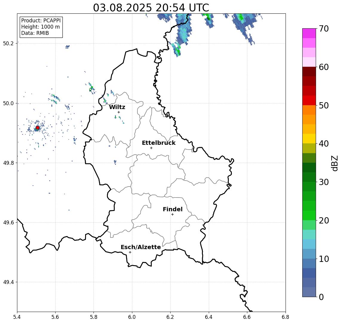
Task: Click the Findel city label
Action: tap(173, 209)
